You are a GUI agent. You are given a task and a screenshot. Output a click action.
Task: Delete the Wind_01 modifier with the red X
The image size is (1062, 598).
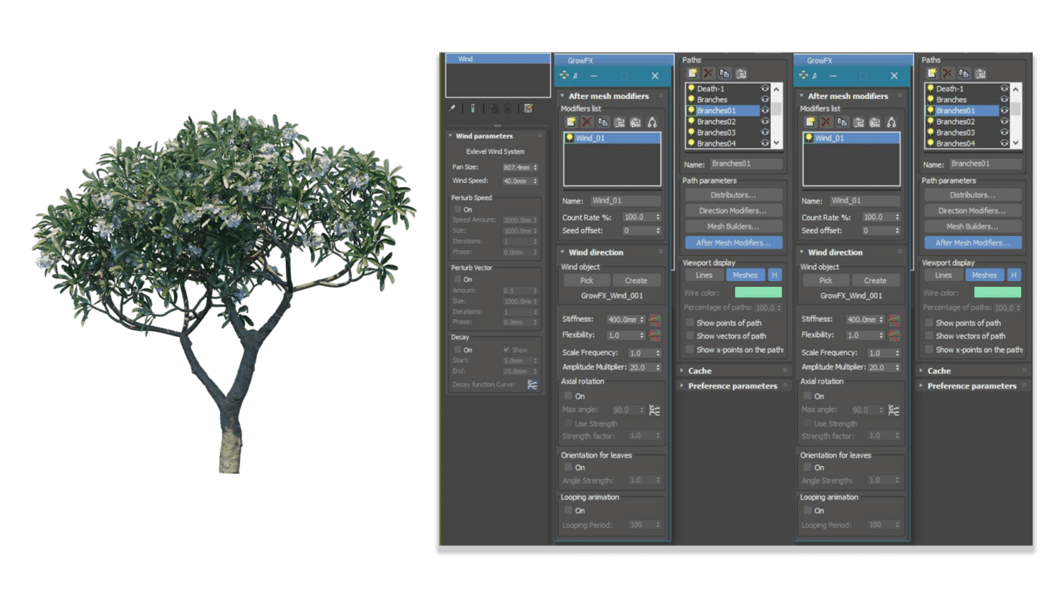[x=586, y=122]
